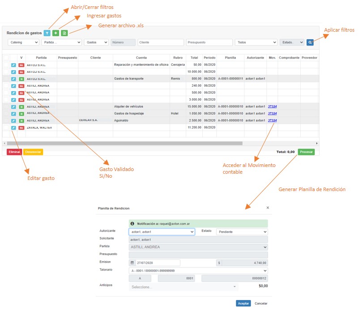The width and height of the screenshot is (363, 309).
Task: Check the select-all checkbox in table header
Action: click(6, 58)
